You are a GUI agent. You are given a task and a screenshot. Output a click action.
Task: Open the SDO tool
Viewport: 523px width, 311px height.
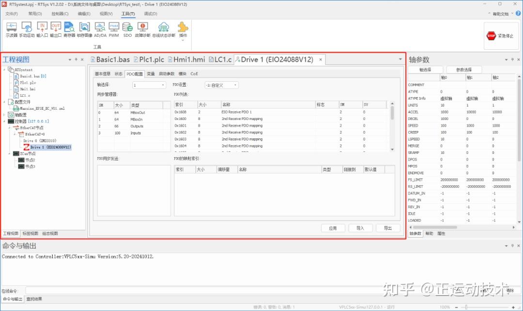(x=127, y=29)
